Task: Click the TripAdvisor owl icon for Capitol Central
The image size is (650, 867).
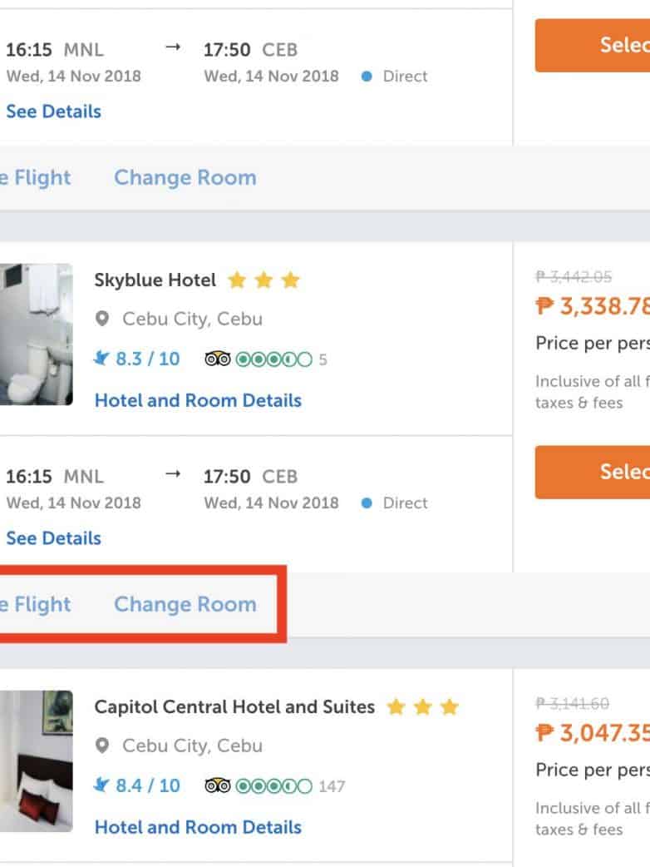Action: pyautogui.click(x=217, y=786)
